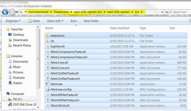The image size is (191, 111).
Task: Create a New folder
Action: click(91, 21)
